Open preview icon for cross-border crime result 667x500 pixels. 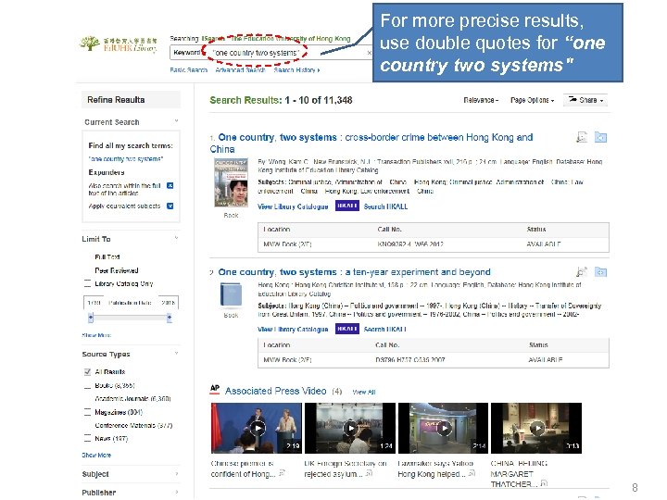pyautogui.click(x=582, y=137)
